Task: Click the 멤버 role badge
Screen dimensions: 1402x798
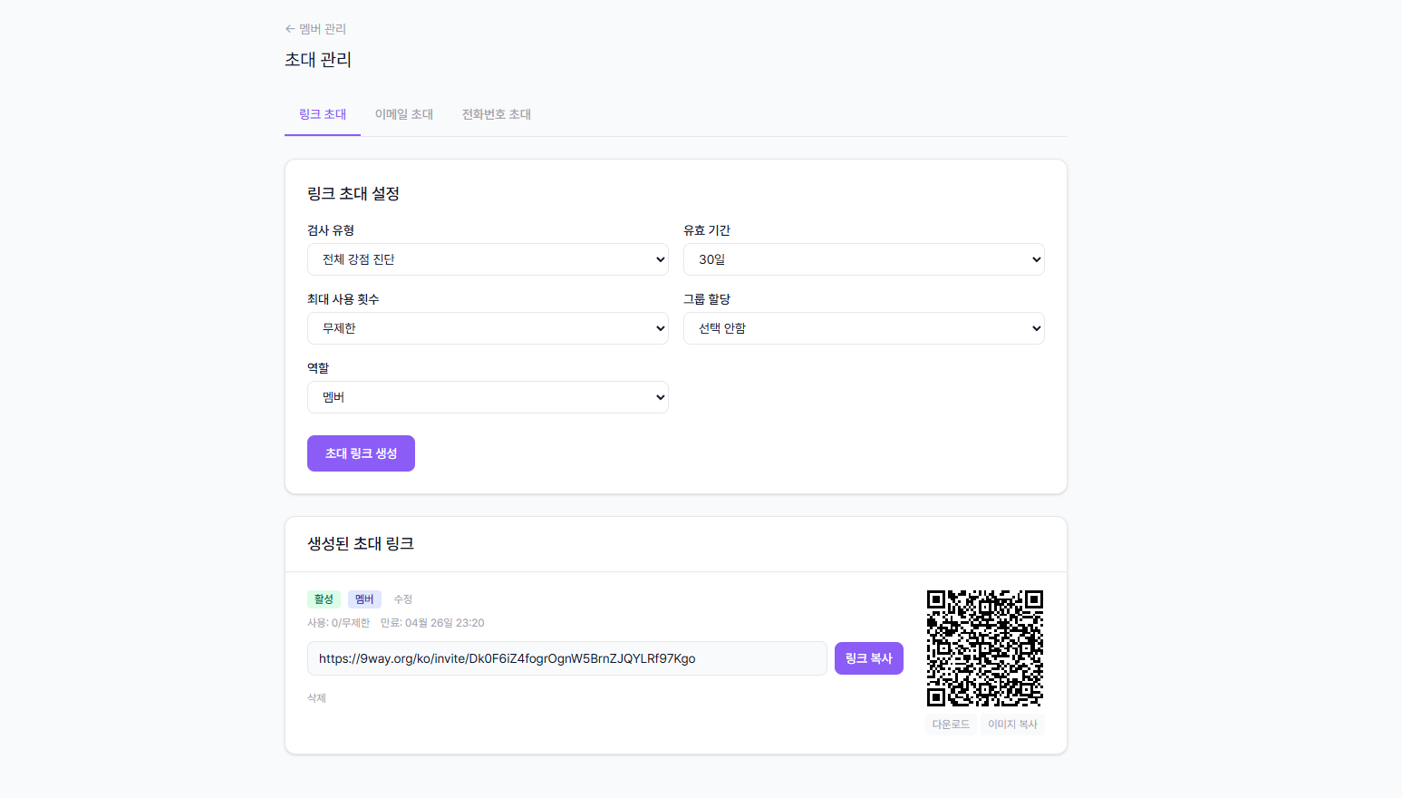Action: (364, 598)
